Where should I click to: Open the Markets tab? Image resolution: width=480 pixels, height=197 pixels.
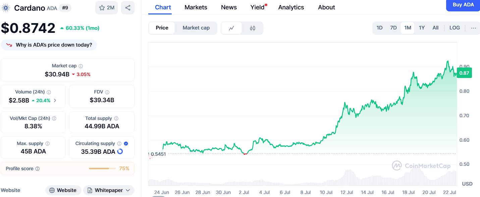196,7
